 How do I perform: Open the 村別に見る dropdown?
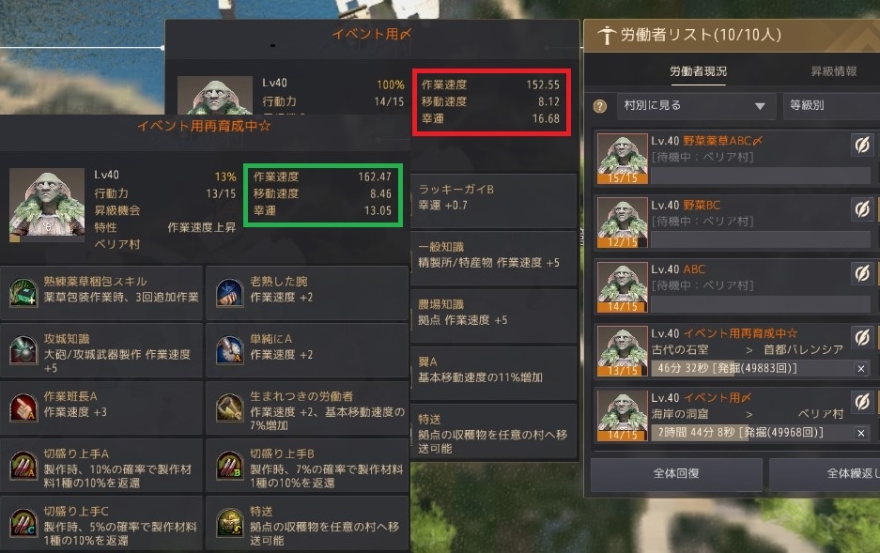(x=697, y=105)
